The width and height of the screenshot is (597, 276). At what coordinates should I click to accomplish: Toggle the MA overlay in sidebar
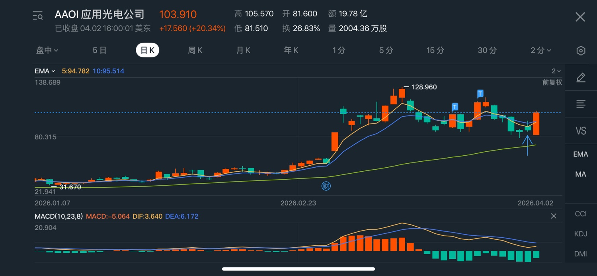pyautogui.click(x=581, y=174)
